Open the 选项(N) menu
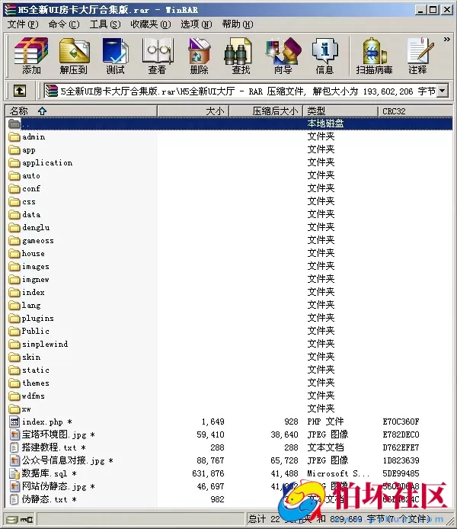457x529 pixels. pyautogui.click(x=197, y=24)
